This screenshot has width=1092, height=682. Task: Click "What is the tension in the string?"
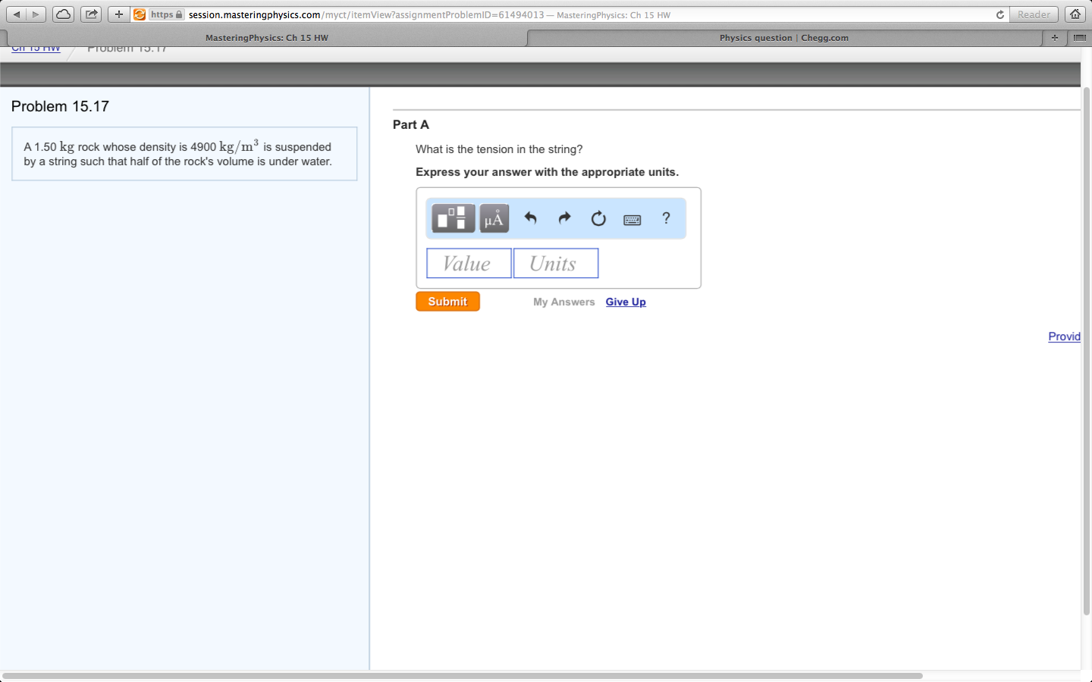[499, 149]
